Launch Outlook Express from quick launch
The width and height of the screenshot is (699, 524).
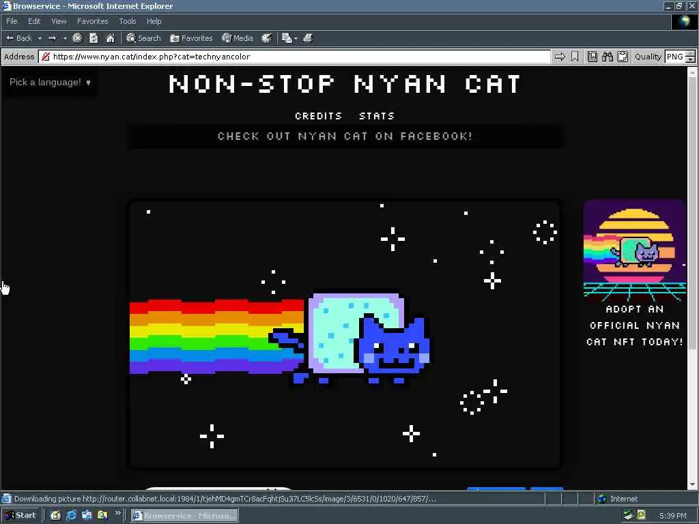[87, 516]
